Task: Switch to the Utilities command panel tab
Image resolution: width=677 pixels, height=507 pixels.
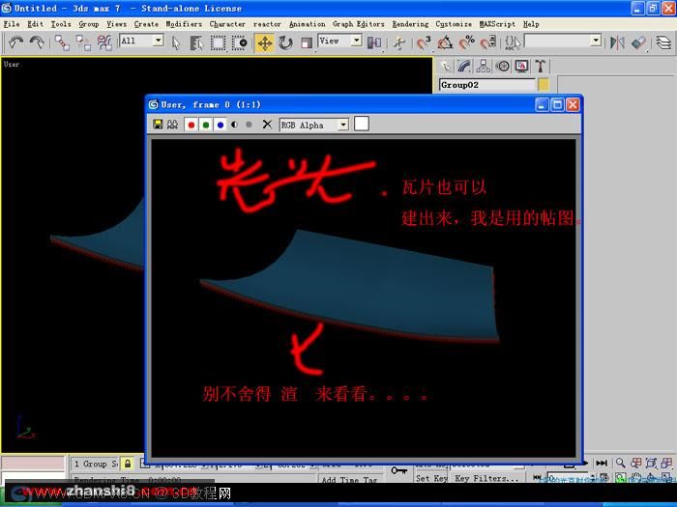Action: [x=540, y=66]
